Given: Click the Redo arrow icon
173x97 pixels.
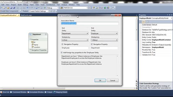Looking at the screenshot, I should (32, 8).
